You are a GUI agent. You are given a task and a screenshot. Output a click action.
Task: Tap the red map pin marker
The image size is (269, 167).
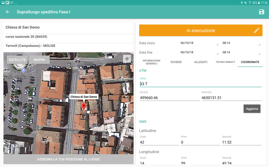(x=84, y=106)
